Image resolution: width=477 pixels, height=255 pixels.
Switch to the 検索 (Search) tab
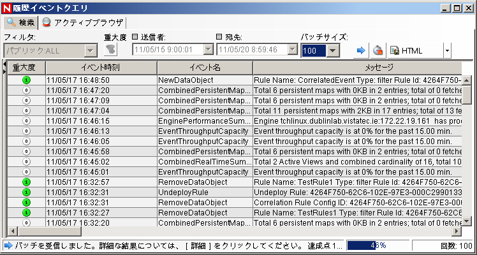pyautogui.click(x=19, y=22)
